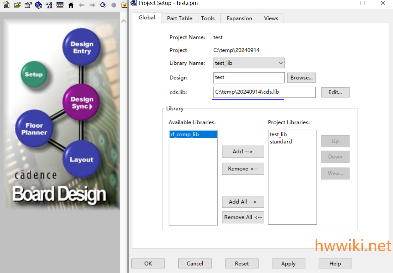Click the blue books library icon
The width and height of the screenshot is (393, 273).
click(x=38, y=5)
